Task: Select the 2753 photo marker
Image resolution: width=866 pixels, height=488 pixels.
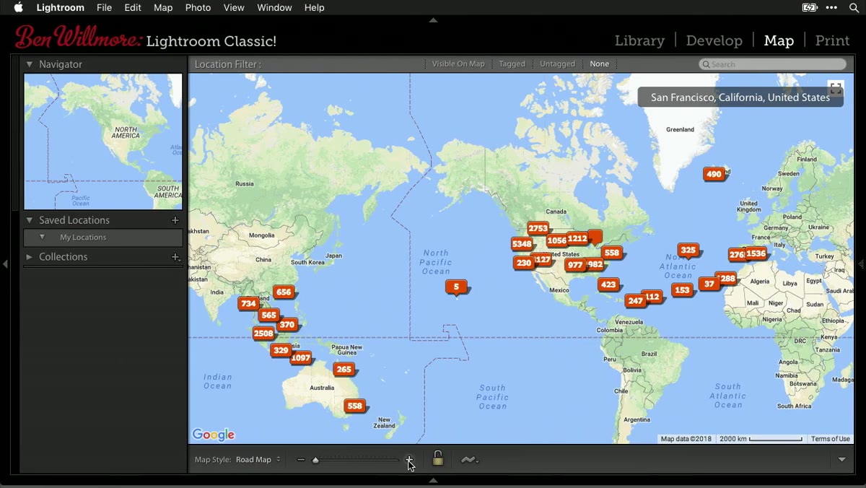Action: pyautogui.click(x=538, y=229)
